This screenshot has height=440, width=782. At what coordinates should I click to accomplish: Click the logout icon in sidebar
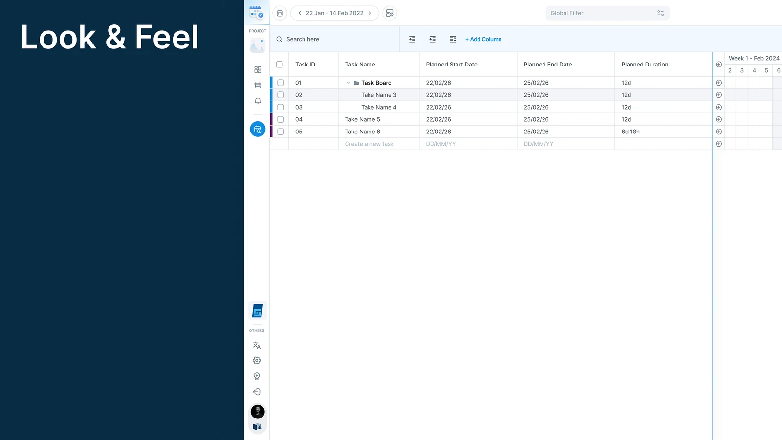257,392
